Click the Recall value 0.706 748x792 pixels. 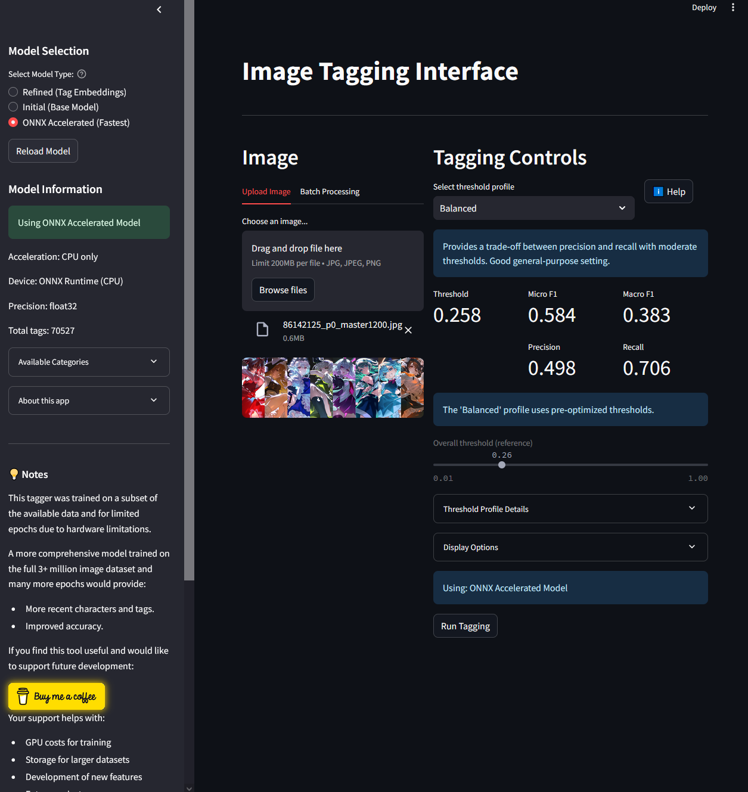[x=647, y=368]
